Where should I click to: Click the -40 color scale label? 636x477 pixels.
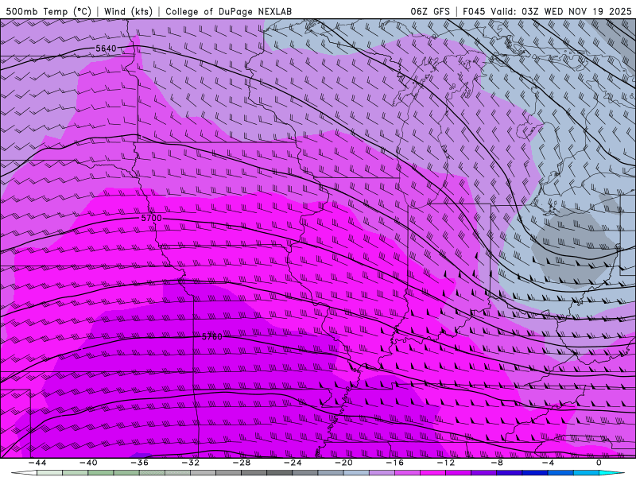point(88,463)
